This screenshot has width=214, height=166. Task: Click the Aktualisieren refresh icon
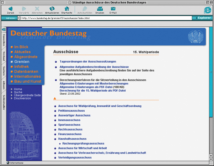click(52, 9)
